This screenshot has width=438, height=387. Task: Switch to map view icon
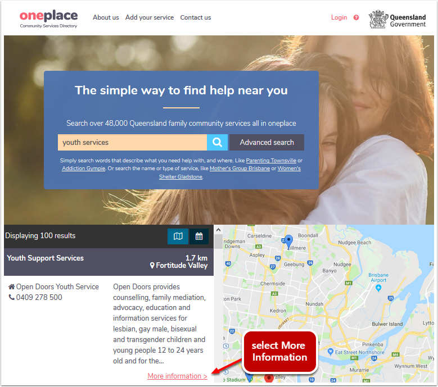pyautogui.click(x=178, y=236)
